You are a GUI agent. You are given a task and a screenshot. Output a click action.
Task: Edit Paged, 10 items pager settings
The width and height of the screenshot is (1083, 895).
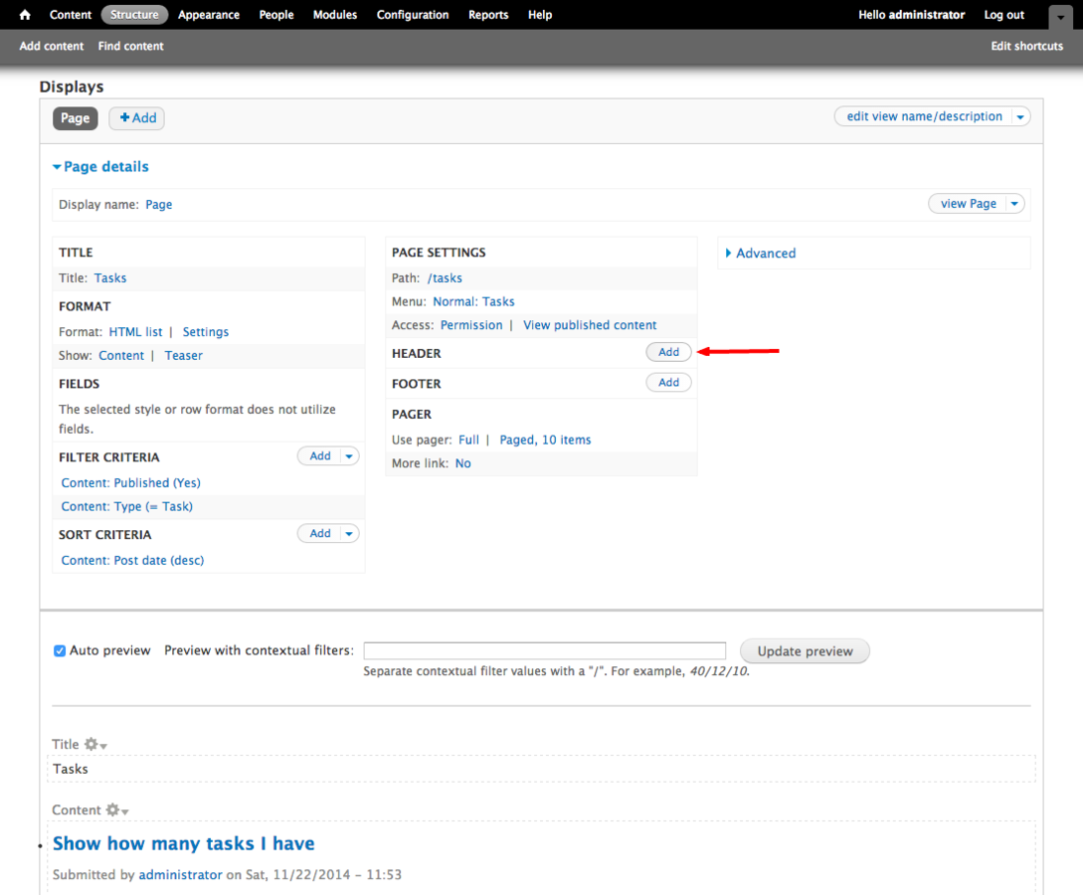[x=546, y=440]
